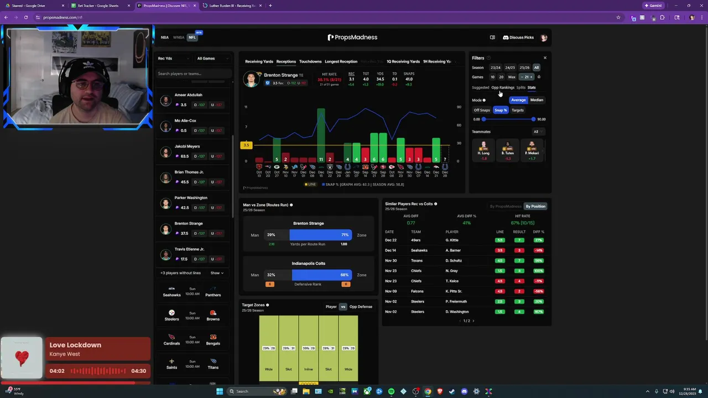This screenshot has width=708, height=398.
Task: Open the guide book icon beside Discuss Picks
Action: tap(492, 38)
